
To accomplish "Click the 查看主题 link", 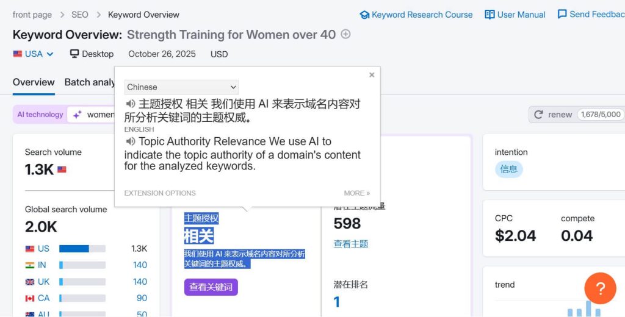I will [x=350, y=244].
